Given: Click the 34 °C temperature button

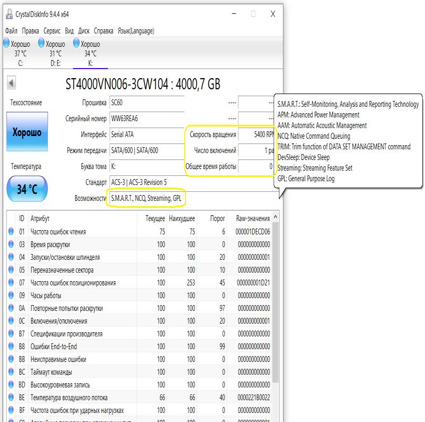Looking at the screenshot, I should point(27,189).
